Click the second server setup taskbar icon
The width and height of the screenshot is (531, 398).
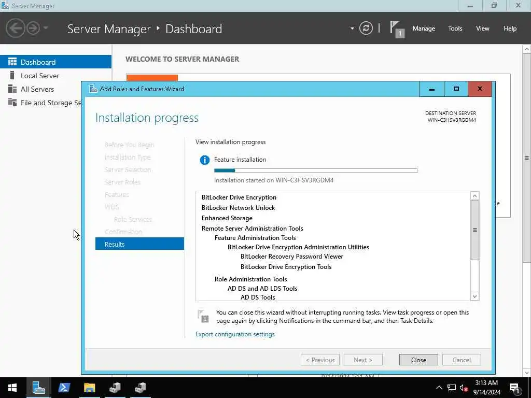pos(140,388)
